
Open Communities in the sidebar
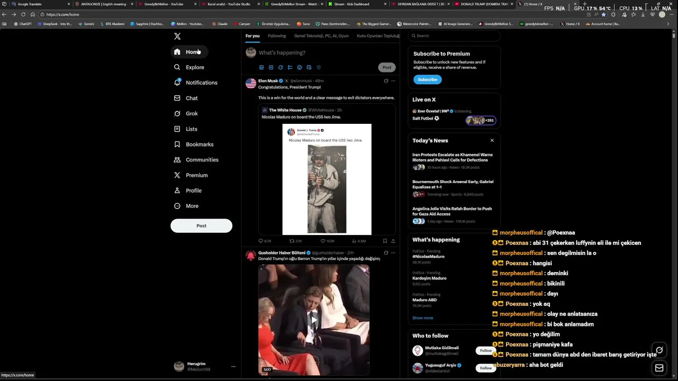[196, 159]
